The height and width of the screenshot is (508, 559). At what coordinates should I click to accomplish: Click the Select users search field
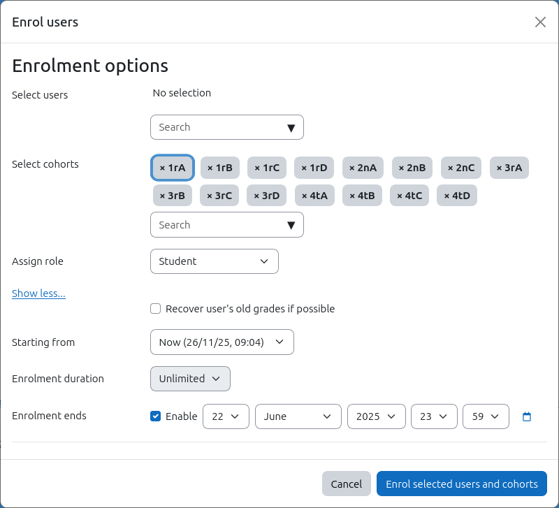[220, 127]
